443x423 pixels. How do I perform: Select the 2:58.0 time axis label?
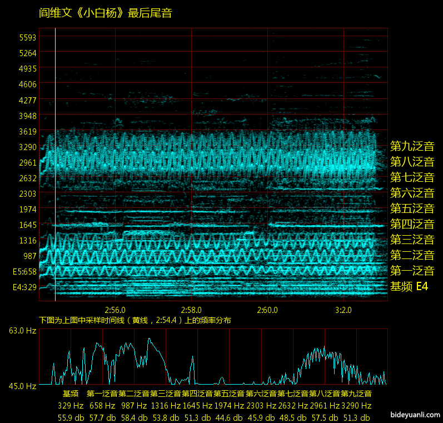pos(191,309)
